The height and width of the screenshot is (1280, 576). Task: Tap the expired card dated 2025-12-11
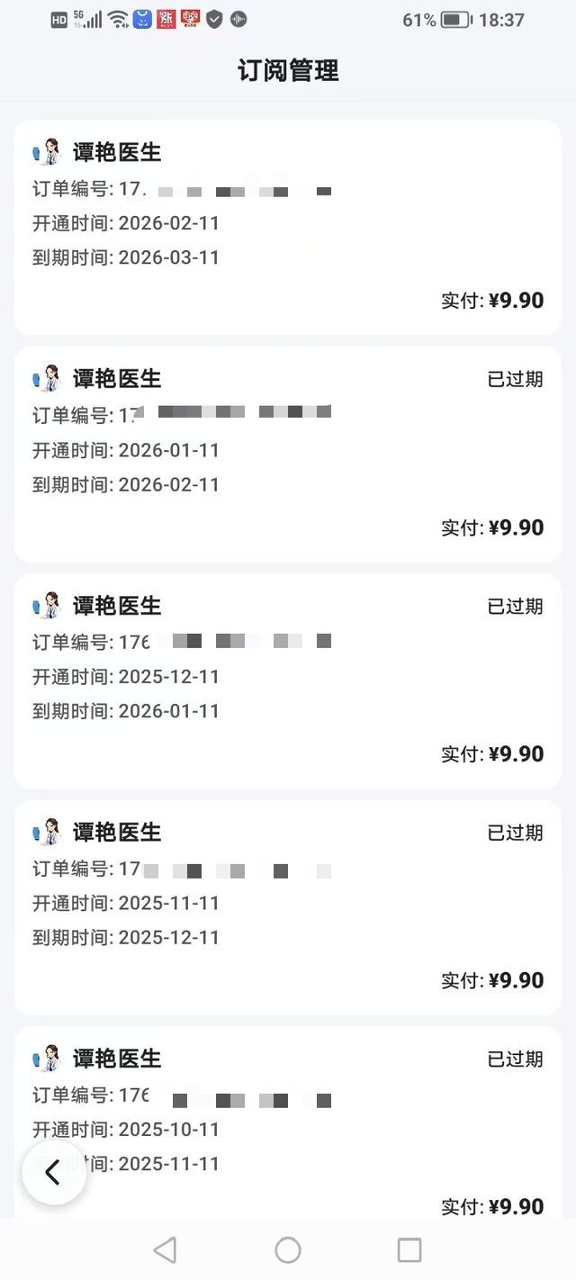(288, 680)
